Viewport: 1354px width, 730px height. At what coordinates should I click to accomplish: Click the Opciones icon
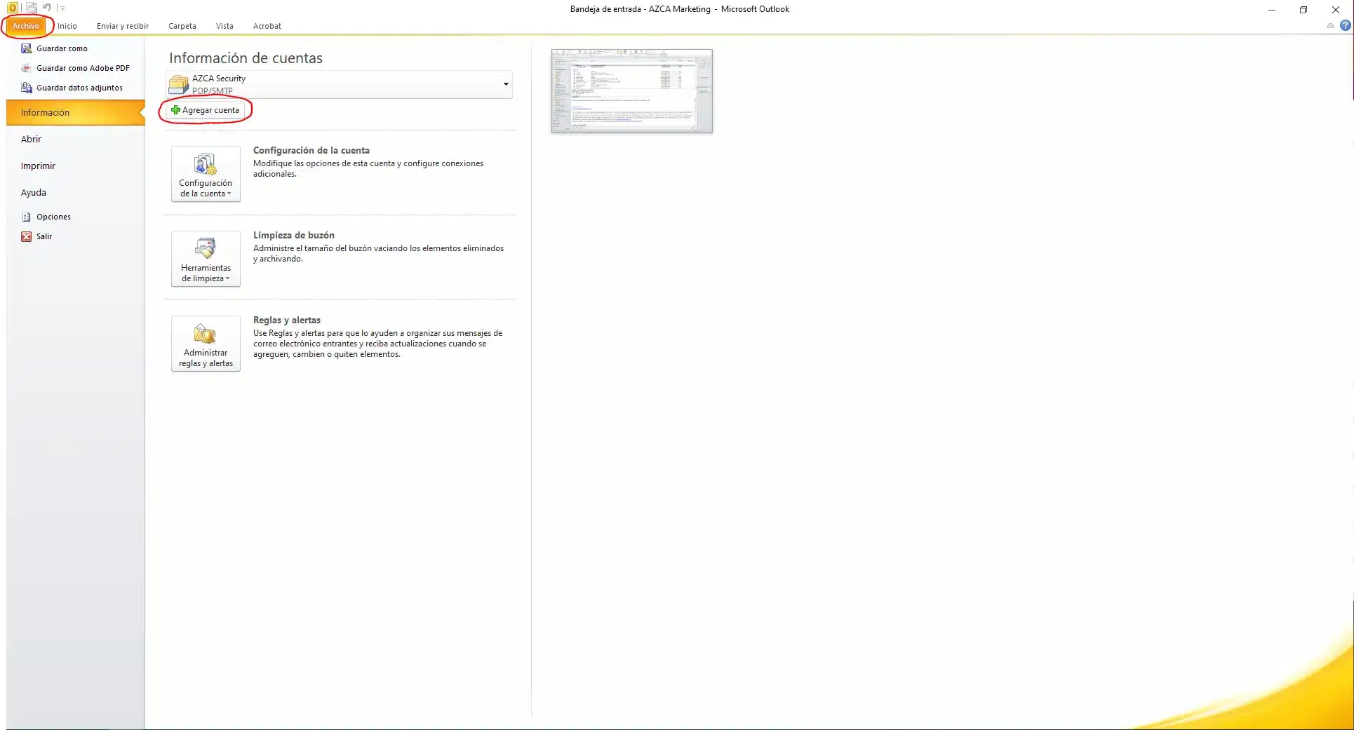pos(27,217)
